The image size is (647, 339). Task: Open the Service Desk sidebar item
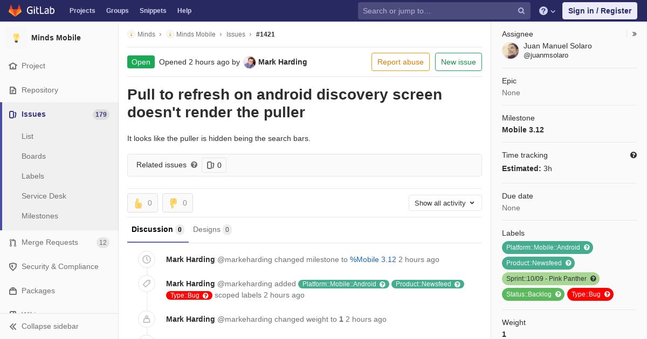coord(44,196)
